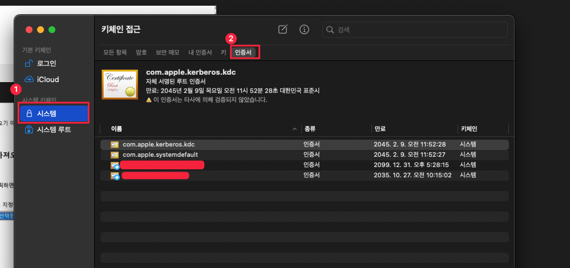Image resolution: width=570 pixels, height=268 pixels.
Task: Click certificate icon of com.apple.kerberos.kdc row
Action: 115,144
